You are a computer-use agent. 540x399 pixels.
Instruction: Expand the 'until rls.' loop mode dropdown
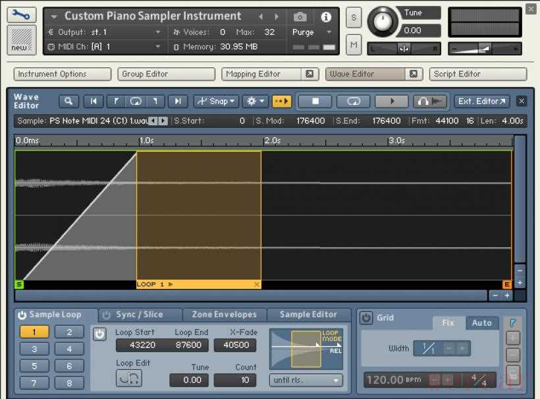pyautogui.click(x=306, y=380)
